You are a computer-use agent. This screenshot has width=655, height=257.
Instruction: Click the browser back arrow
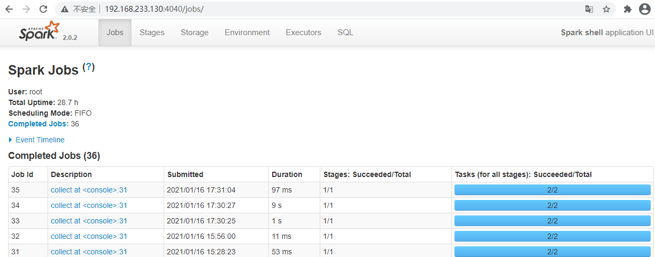point(9,9)
